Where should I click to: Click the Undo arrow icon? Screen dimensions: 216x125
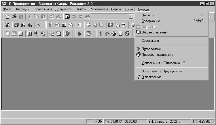point(74,17)
